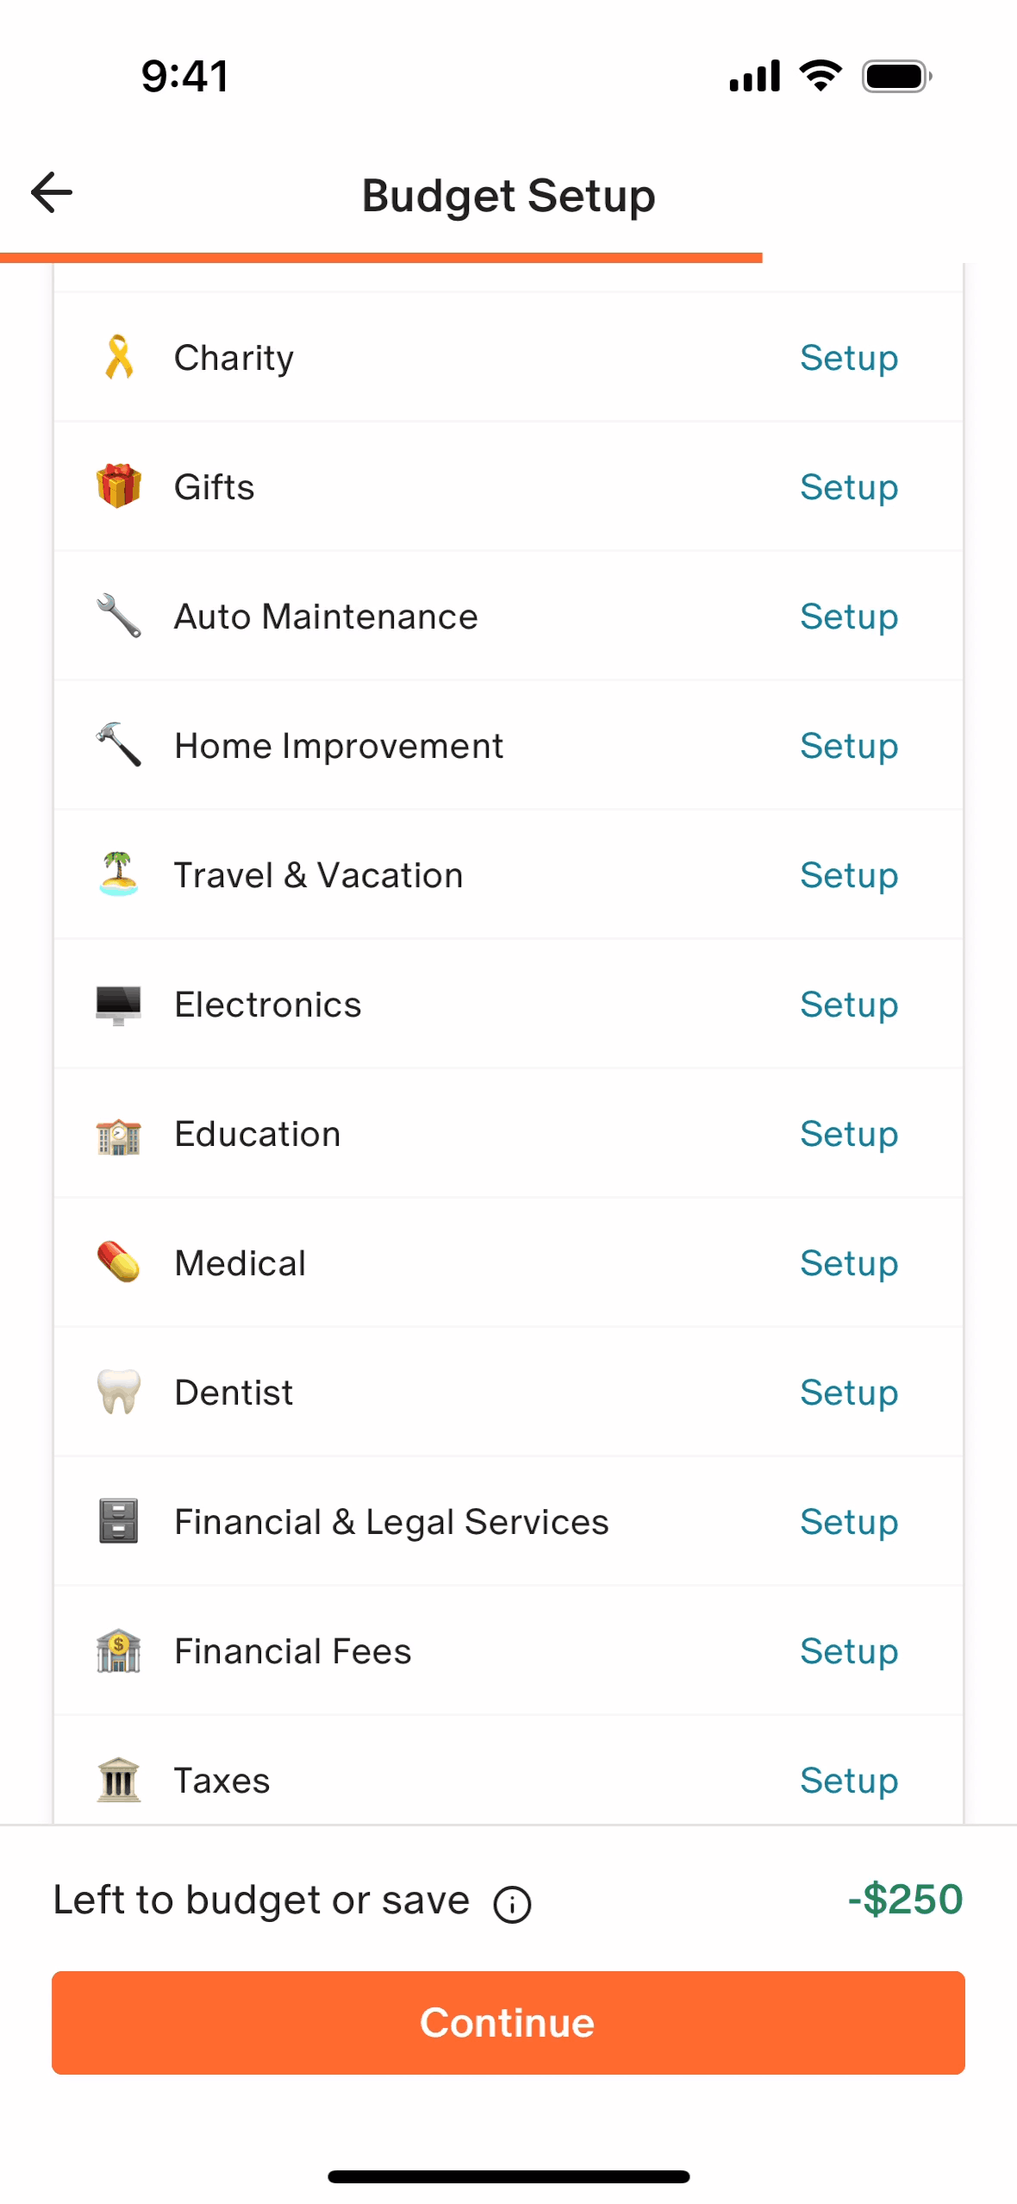This screenshot has height=2204, width=1017.
Task: Select the Home Improvement category label
Action: click(x=339, y=746)
